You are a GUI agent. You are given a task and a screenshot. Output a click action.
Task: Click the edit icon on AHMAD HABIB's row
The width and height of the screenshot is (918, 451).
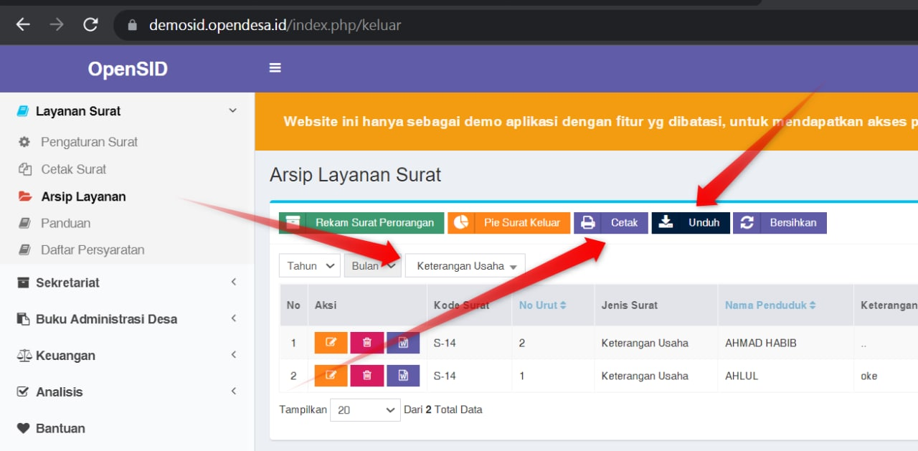coord(331,343)
